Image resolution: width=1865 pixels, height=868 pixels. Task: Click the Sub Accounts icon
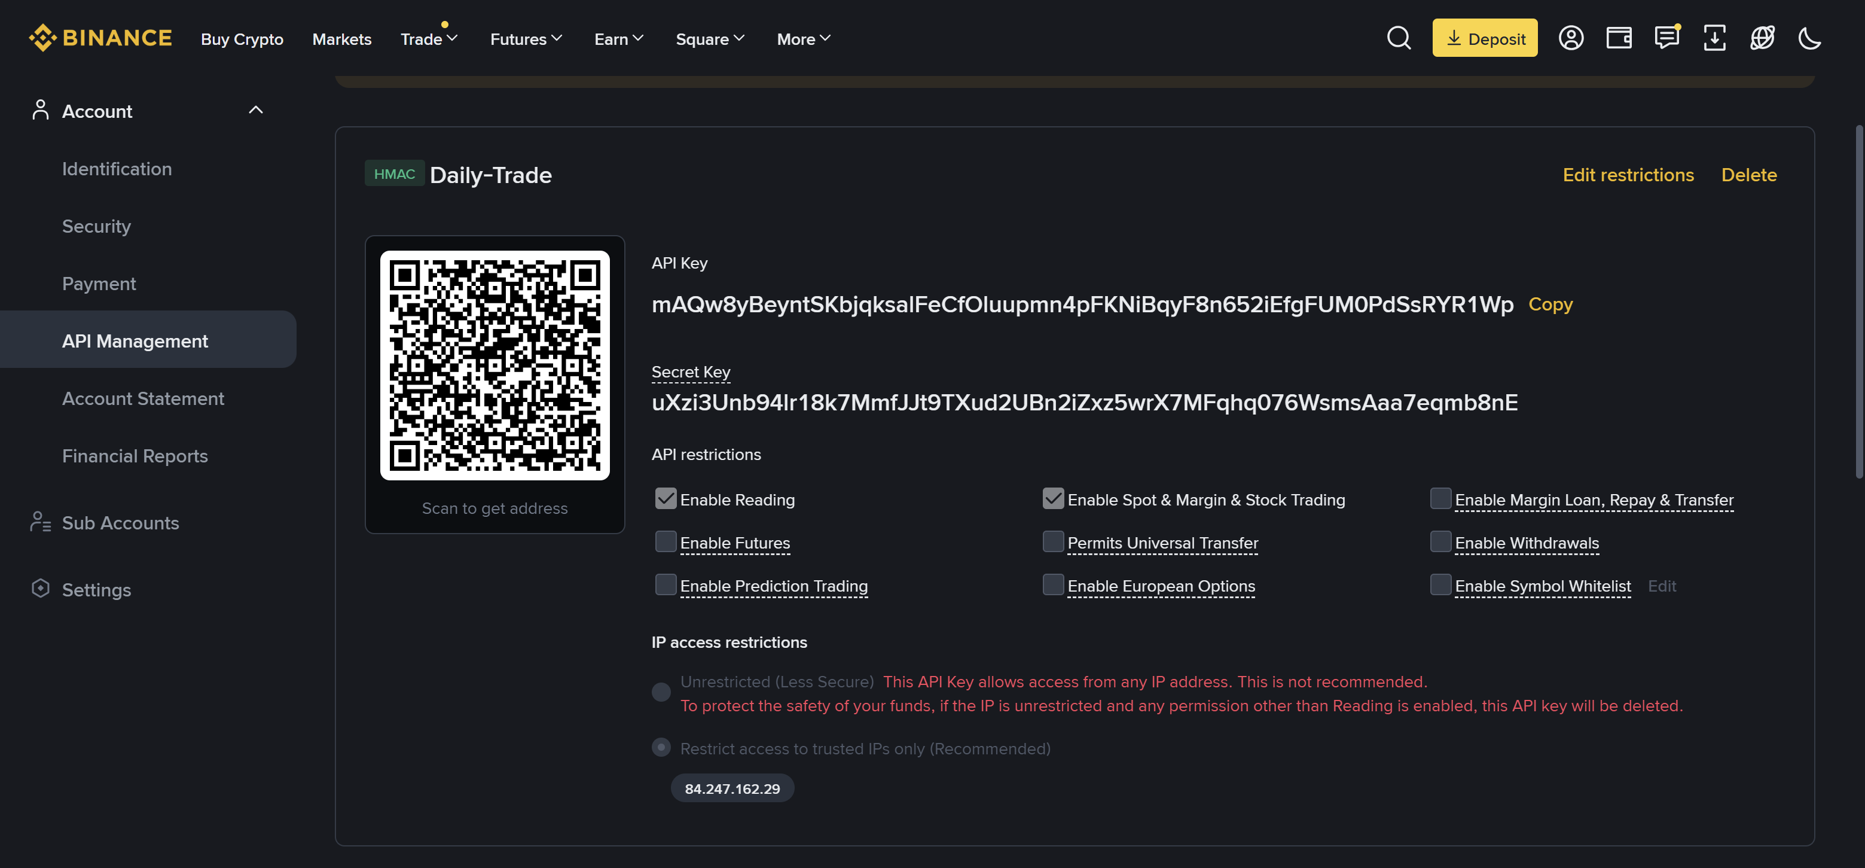pyautogui.click(x=41, y=522)
